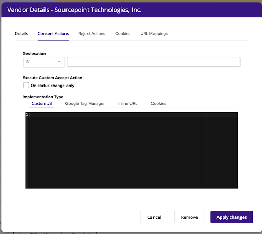Click the Geolocation label
262x234 pixels.
point(34,54)
